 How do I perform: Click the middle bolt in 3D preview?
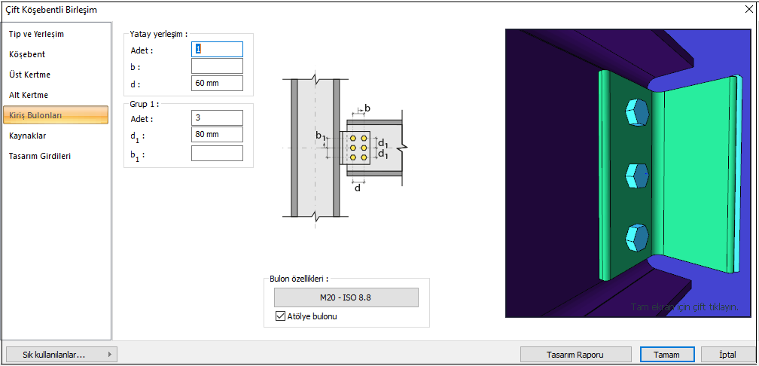(636, 175)
